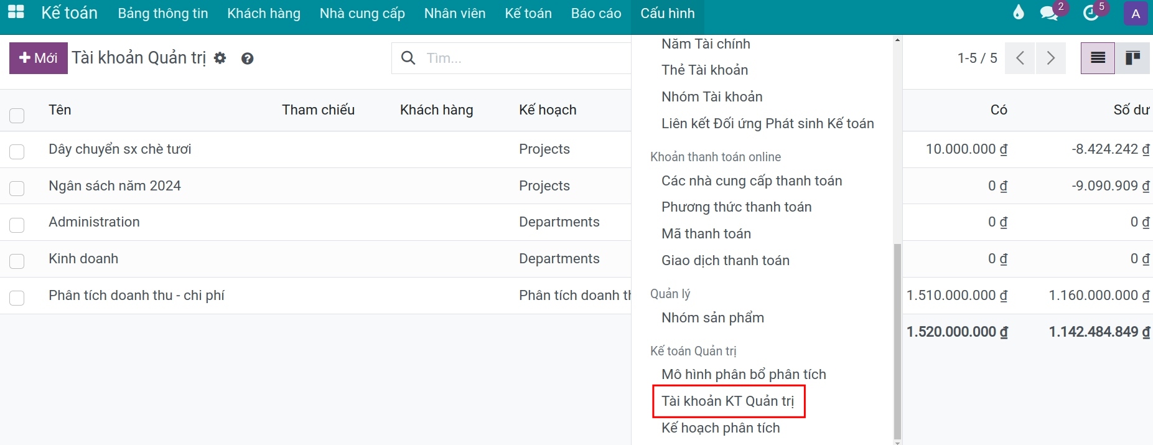1153x445 pixels.
Task: Select Giao dịch thanh toán entry
Action: tap(726, 260)
